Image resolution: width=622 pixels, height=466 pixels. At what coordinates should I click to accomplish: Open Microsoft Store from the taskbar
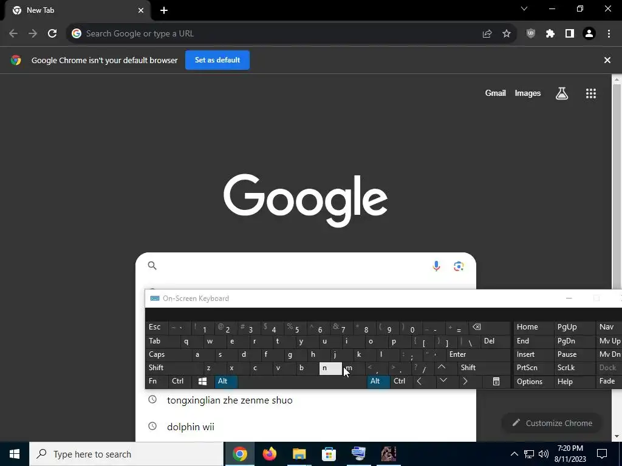coord(329,454)
